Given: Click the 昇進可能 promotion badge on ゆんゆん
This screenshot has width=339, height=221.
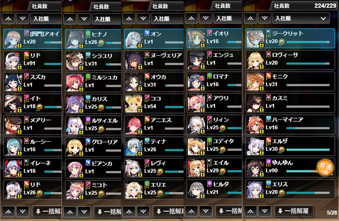Looking at the screenshot, I should pyautogui.click(x=325, y=168).
